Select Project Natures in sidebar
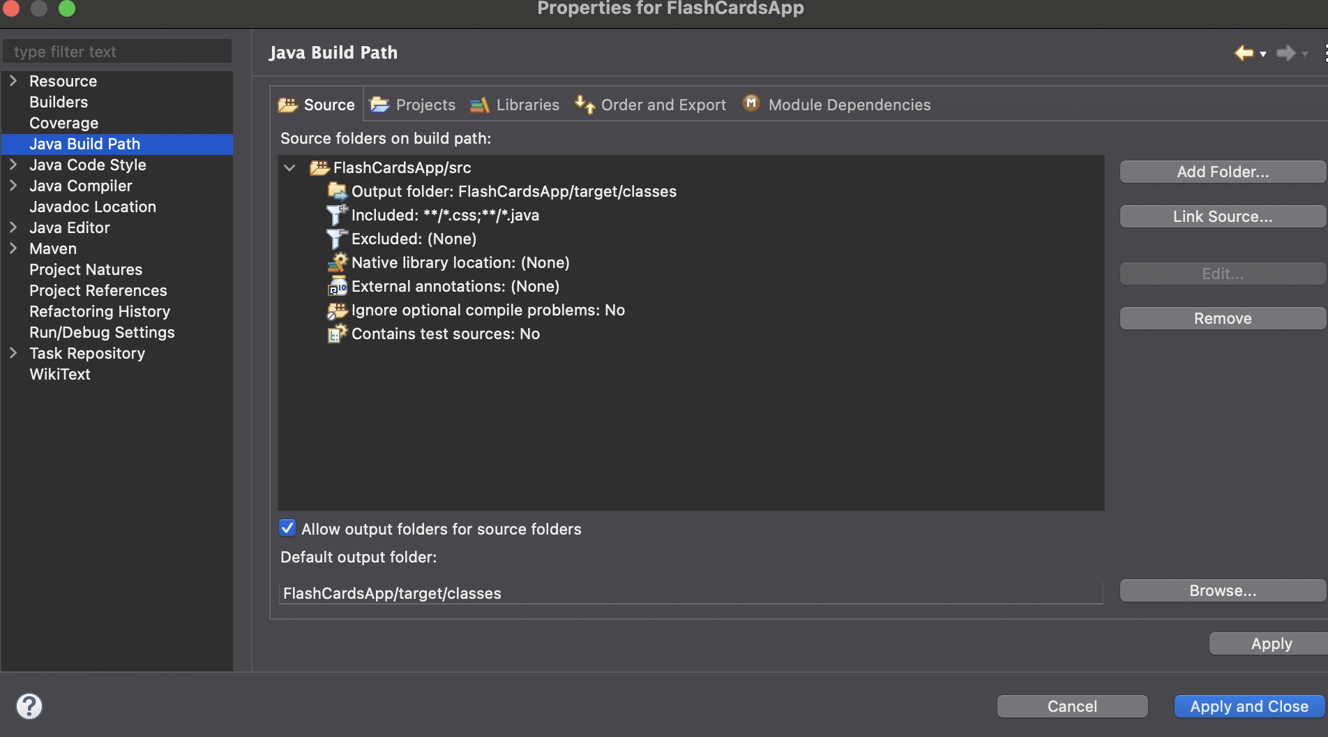The width and height of the screenshot is (1328, 737). tap(86, 269)
